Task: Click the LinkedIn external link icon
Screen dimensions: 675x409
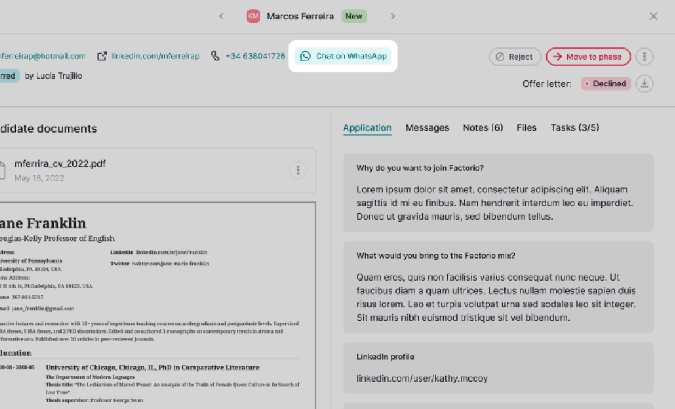Action: tap(102, 56)
